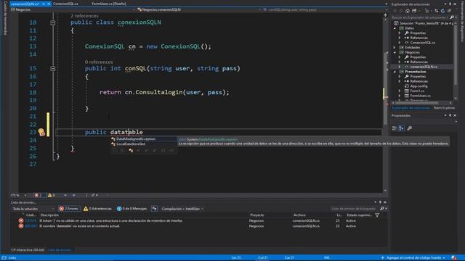Select conexionSQLN.cs in Solution Explorer
This screenshot has width=465, height=261.
tap(424, 67)
